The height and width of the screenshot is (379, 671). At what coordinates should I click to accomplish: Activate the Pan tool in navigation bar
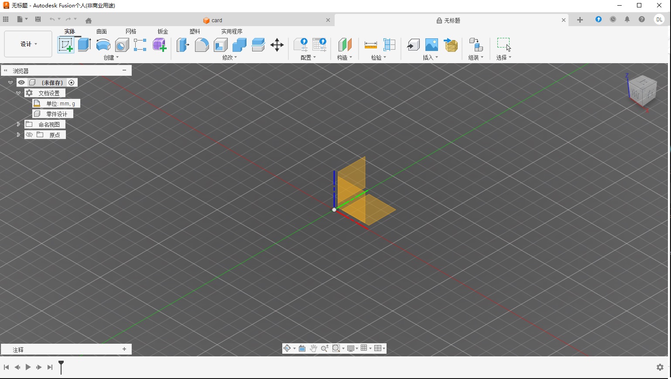point(314,348)
